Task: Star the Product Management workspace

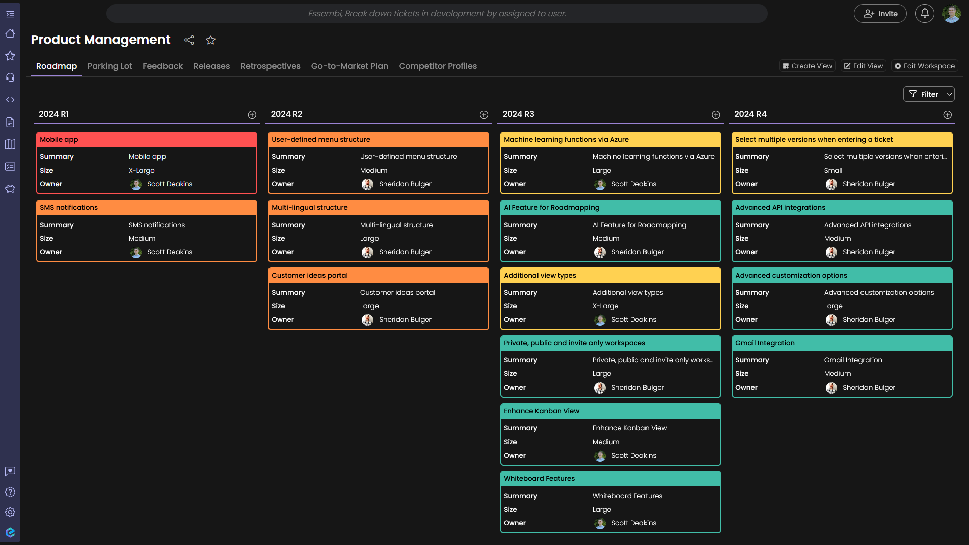Action: (x=211, y=40)
